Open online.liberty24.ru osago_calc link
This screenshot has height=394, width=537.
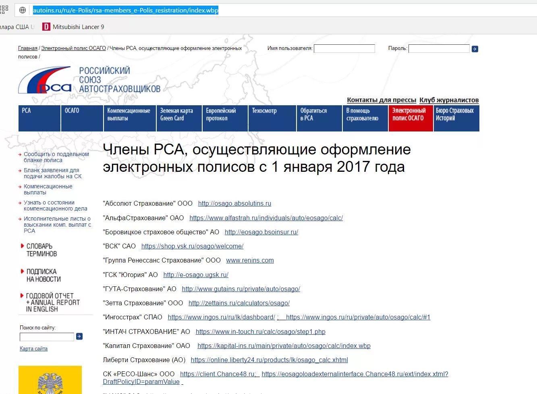point(269,360)
